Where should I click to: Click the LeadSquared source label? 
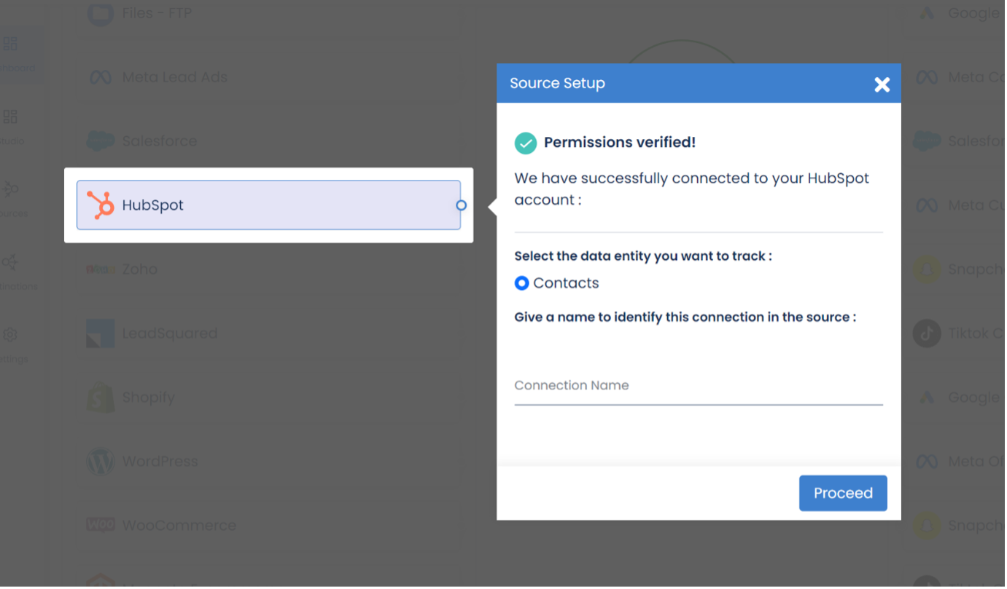pyautogui.click(x=171, y=333)
